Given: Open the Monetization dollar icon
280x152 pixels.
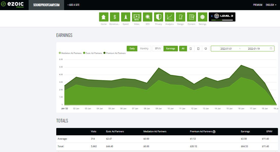Looking at the screenshot, I should [x=115, y=17].
